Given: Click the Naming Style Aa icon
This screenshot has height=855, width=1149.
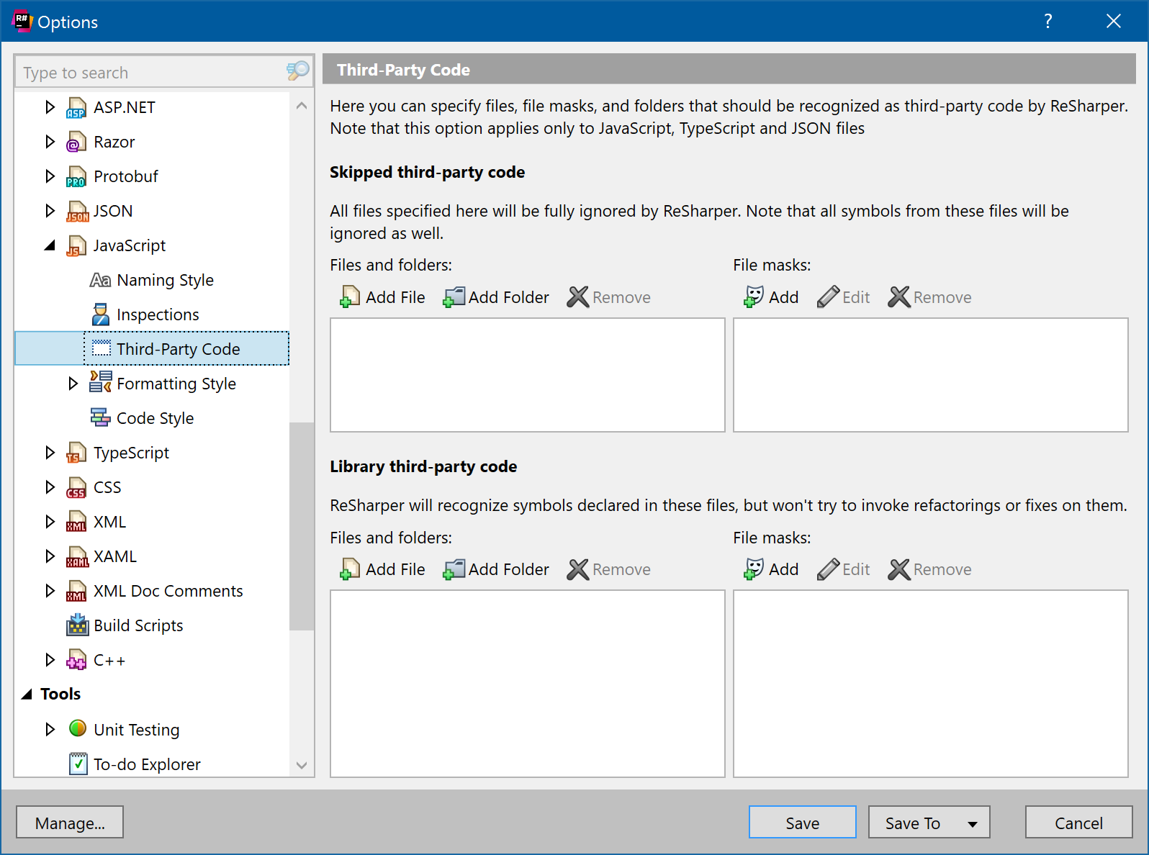Looking at the screenshot, I should tap(100, 280).
